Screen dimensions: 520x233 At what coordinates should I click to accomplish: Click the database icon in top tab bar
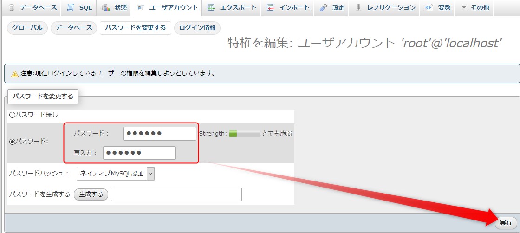click(11, 7)
